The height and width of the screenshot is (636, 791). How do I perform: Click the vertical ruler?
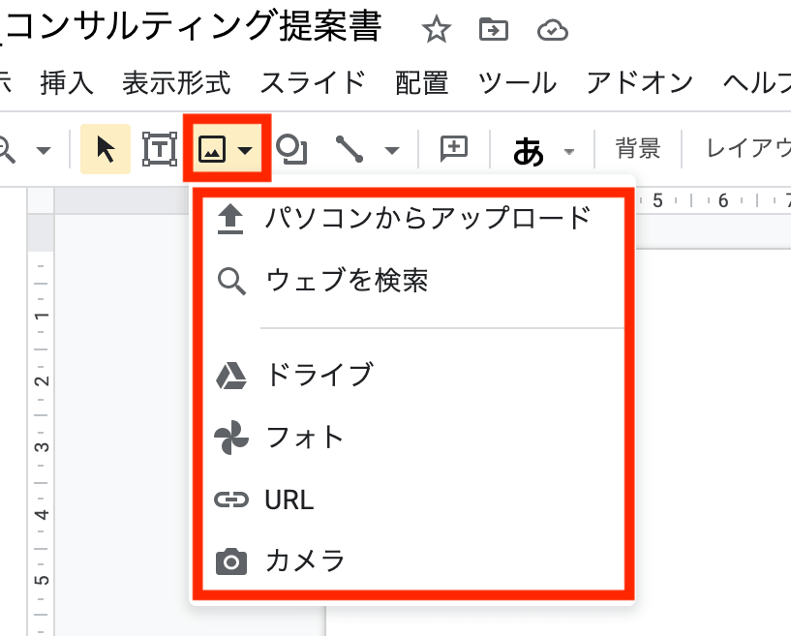pos(41,413)
